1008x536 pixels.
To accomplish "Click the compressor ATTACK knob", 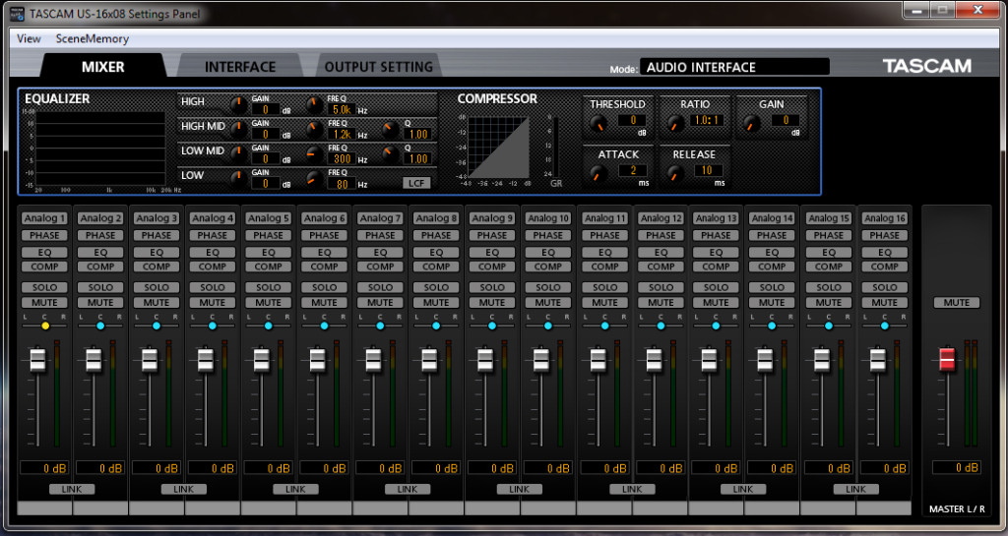I will [x=599, y=173].
